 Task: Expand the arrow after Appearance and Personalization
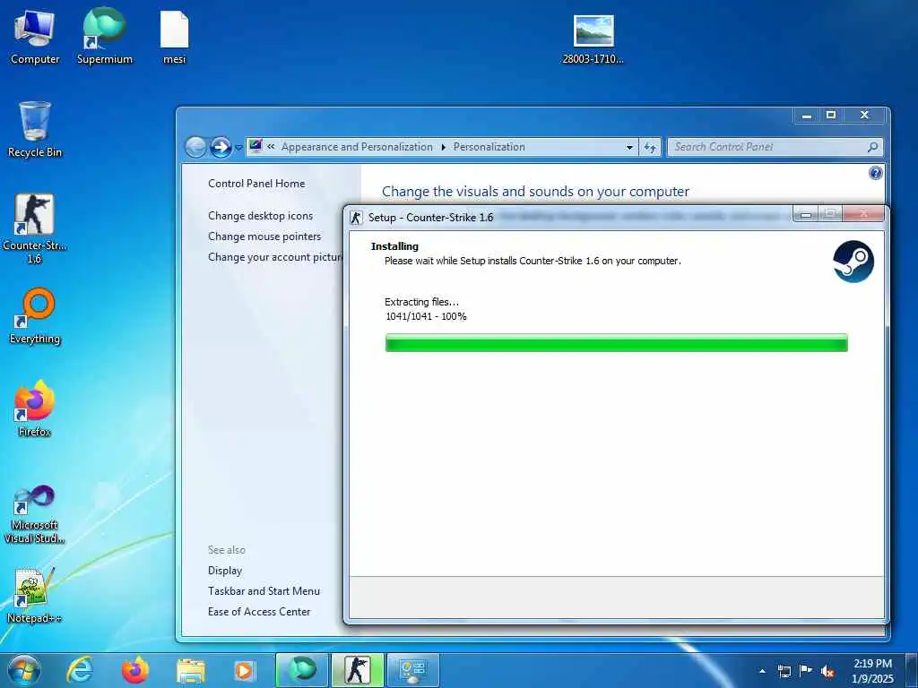coord(443,148)
